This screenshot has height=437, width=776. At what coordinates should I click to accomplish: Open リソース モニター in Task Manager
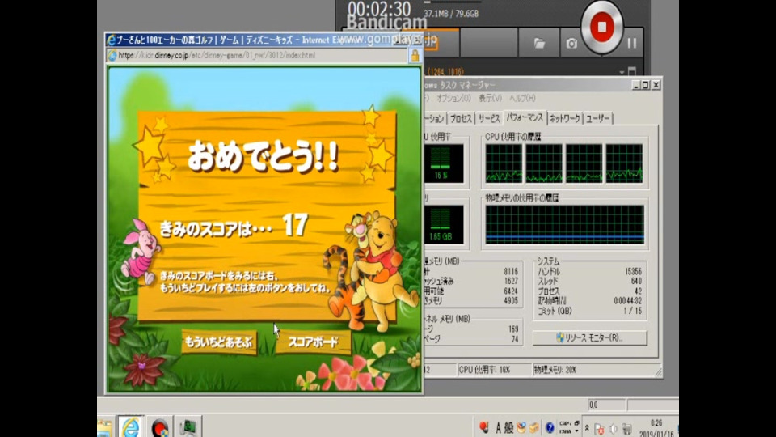[x=589, y=337]
